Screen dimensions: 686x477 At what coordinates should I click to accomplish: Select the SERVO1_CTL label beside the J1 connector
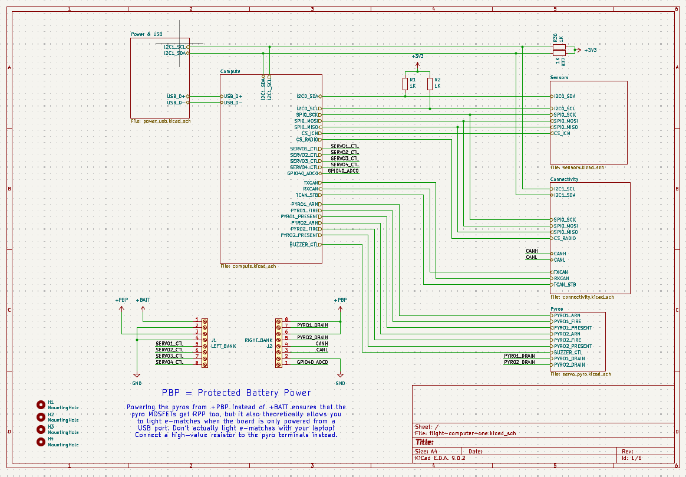(x=170, y=343)
